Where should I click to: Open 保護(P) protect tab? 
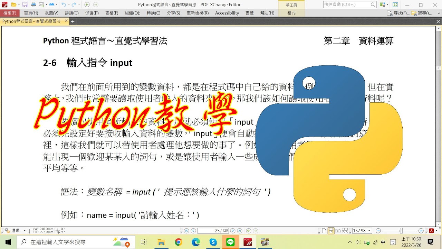click(x=92, y=13)
